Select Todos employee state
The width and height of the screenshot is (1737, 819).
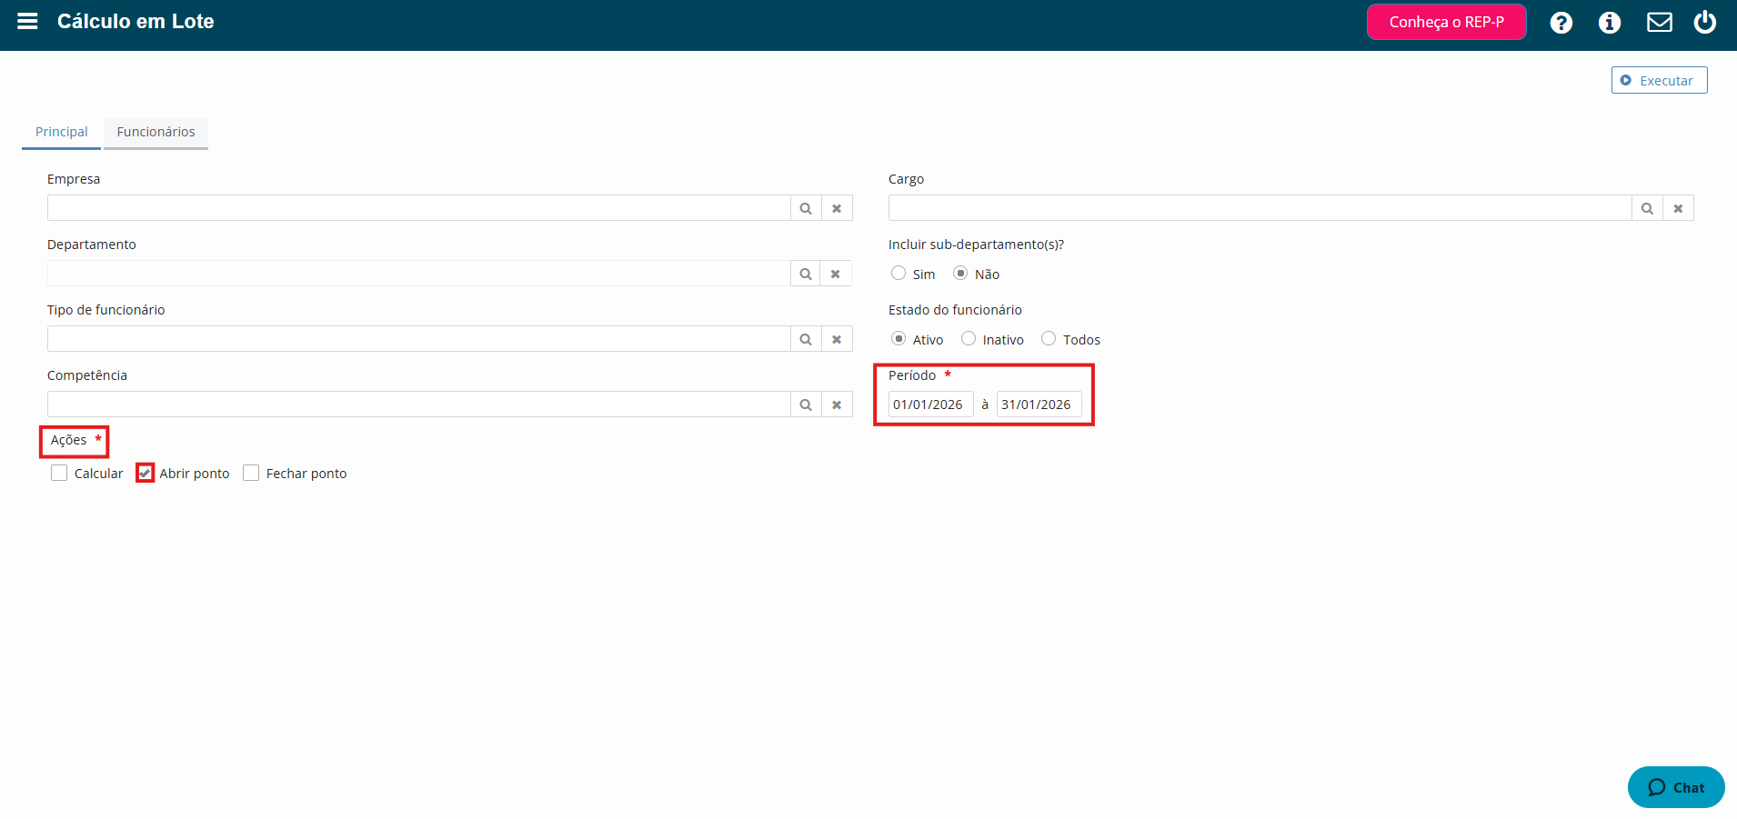[x=1049, y=338]
